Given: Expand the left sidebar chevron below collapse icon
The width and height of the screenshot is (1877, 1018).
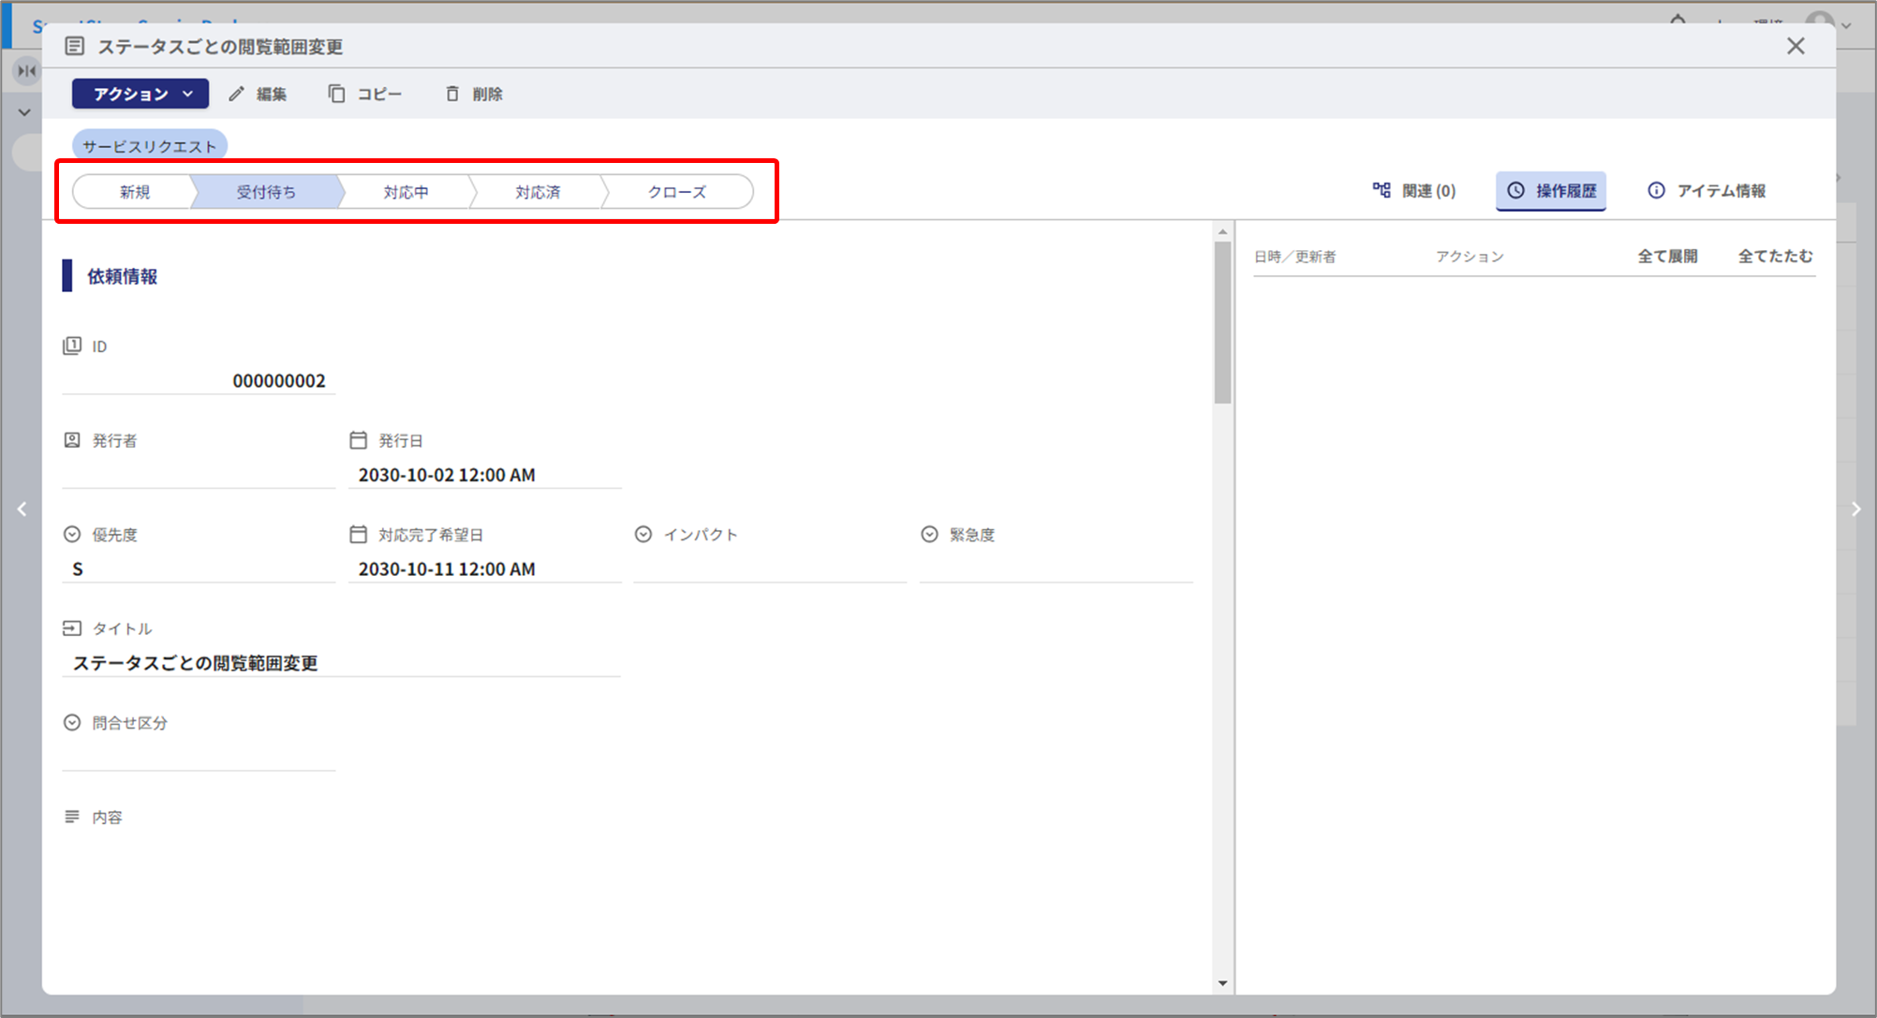Looking at the screenshot, I should point(24,112).
